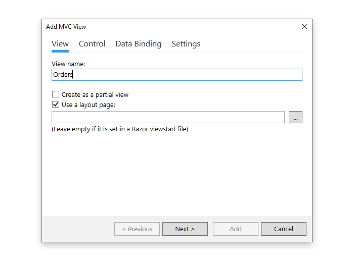Open the Data Binding tab
Image resolution: width=354 pixels, height=261 pixels.
pos(139,44)
